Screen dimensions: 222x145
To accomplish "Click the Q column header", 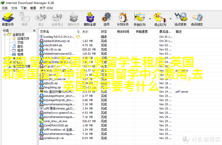I will [78, 32].
